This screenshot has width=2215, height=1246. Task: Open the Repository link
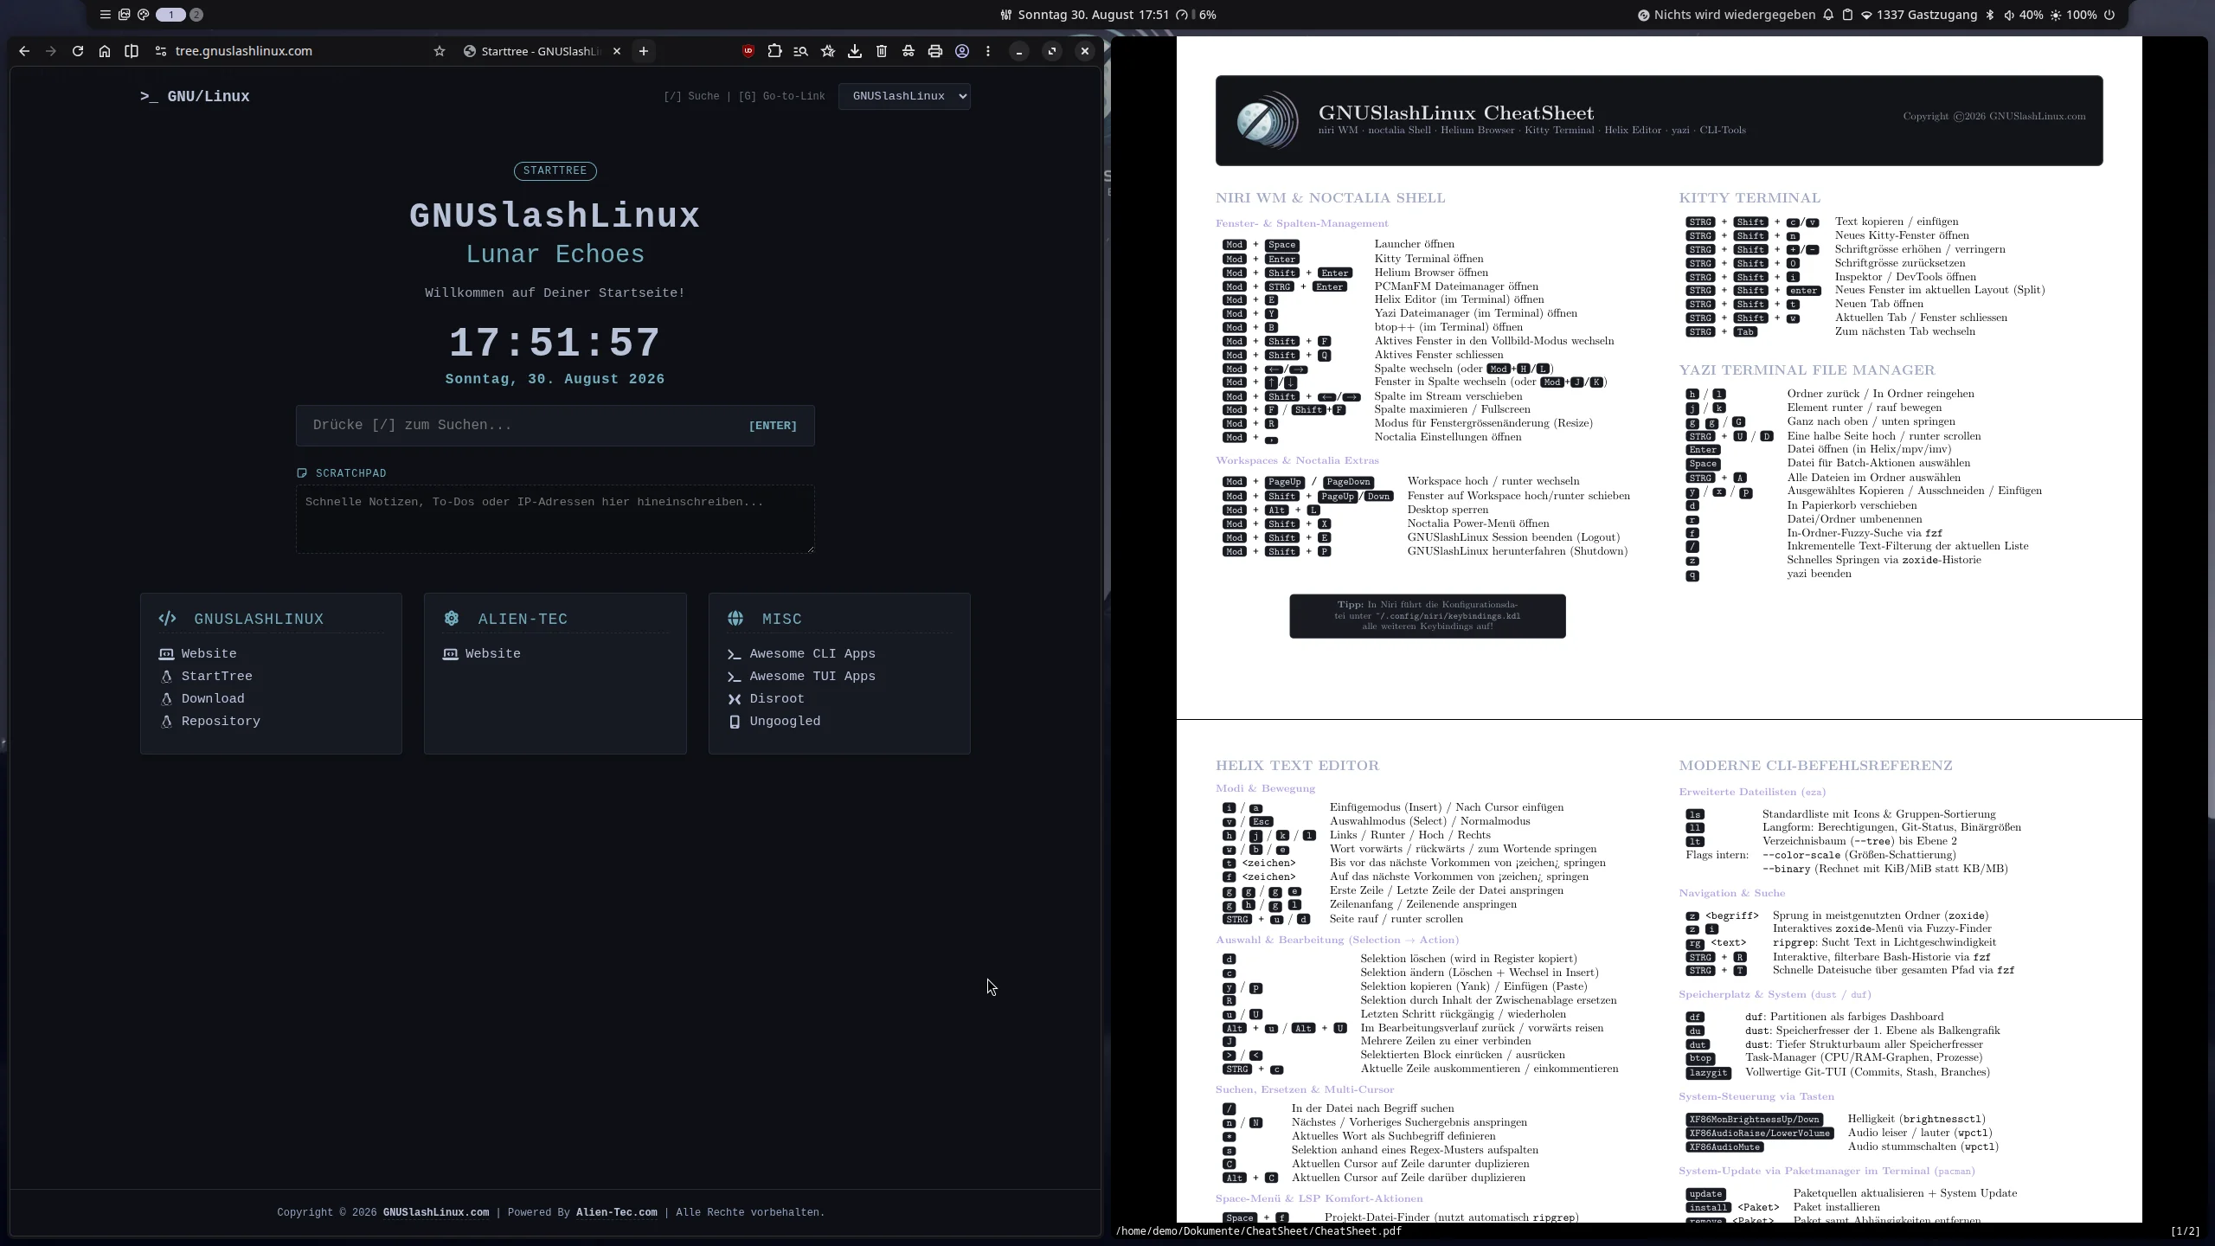point(221,722)
